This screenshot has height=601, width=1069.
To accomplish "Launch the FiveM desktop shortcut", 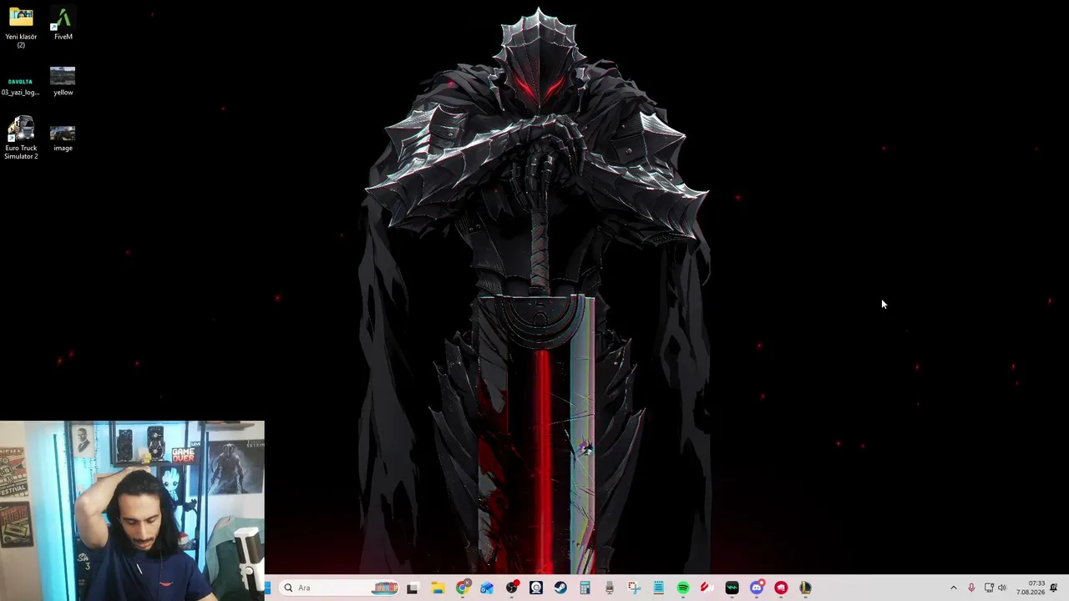I will tap(63, 24).
